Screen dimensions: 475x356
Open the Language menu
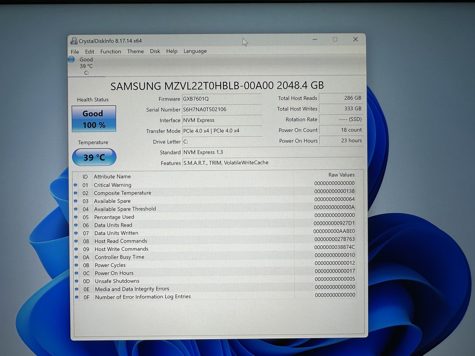(x=195, y=51)
